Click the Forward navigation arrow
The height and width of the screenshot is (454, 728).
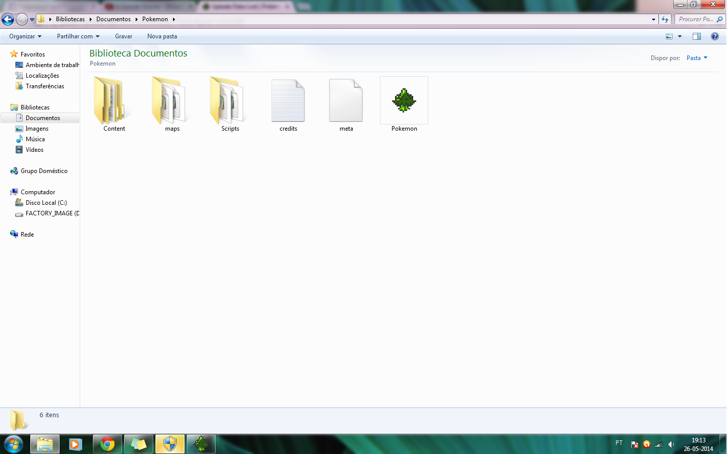22,19
